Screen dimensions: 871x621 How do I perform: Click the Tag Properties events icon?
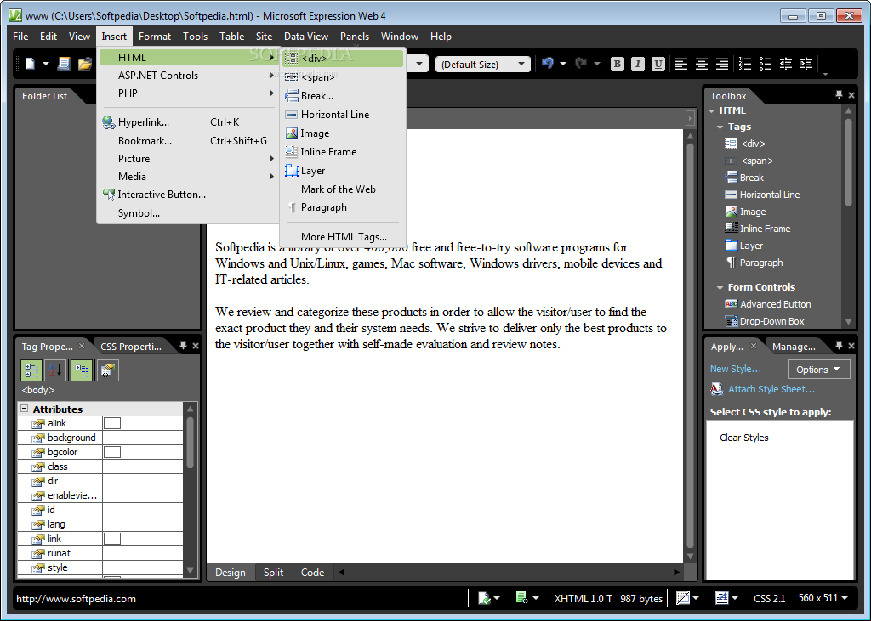tap(108, 370)
